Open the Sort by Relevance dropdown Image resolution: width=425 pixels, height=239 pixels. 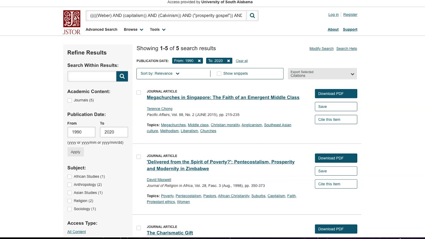(160, 74)
